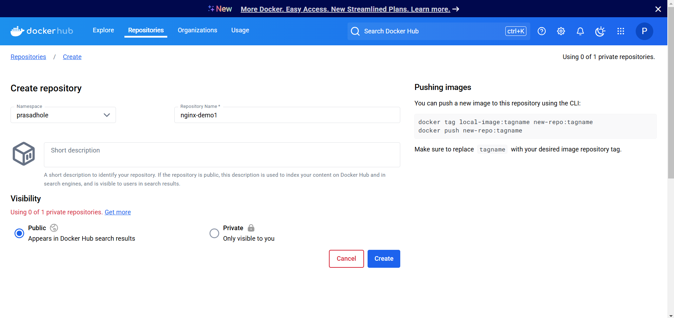Open the settings gear icon
Image resolution: width=674 pixels, height=318 pixels.
(561, 31)
